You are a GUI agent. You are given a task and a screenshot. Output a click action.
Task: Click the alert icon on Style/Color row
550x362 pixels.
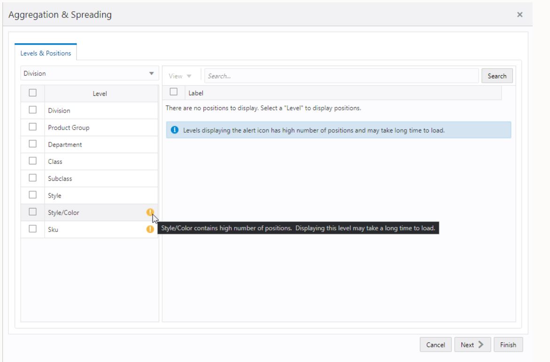pos(150,212)
